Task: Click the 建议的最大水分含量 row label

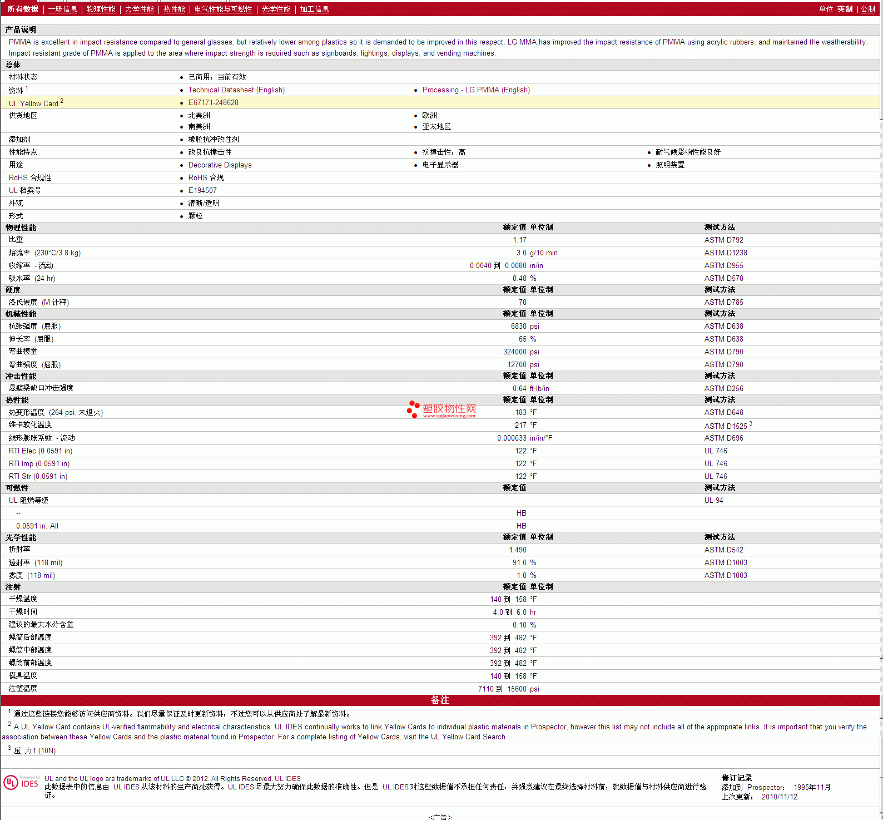Action: pos(41,624)
